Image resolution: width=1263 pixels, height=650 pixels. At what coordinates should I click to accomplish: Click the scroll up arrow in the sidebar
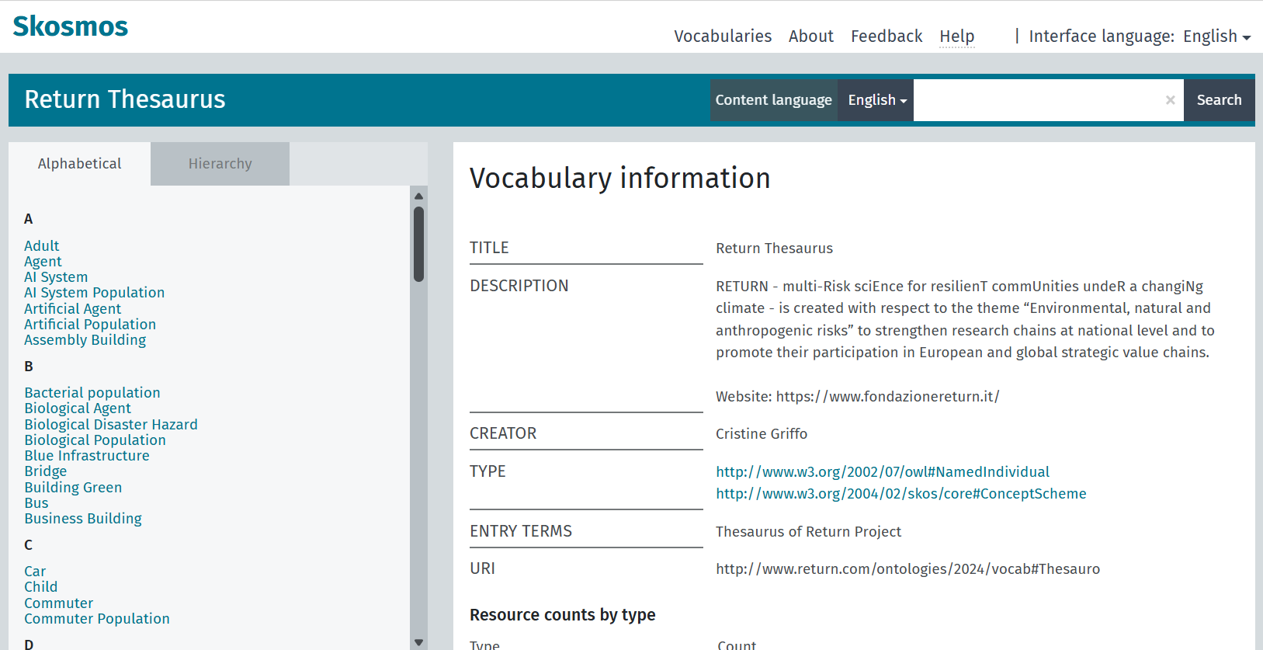418,196
